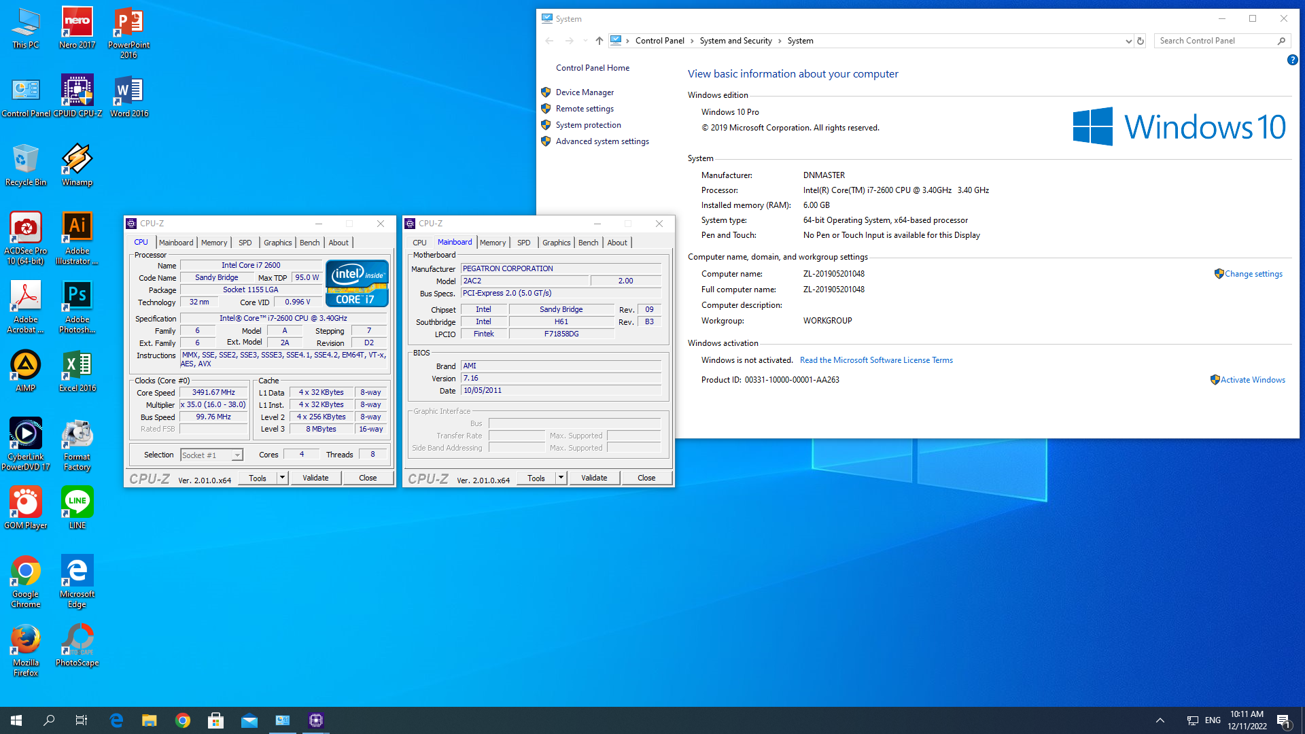This screenshot has height=734, width=1305.
Task: Expand the System and Security breadcrumb chevron
Action: coord(780,41)
